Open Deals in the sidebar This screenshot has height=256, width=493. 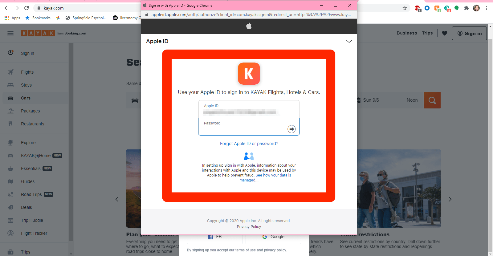coord(35,207)
